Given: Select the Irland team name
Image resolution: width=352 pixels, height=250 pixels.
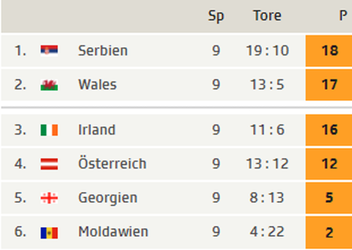Looking at the screenshot, I should coord(97,130).
